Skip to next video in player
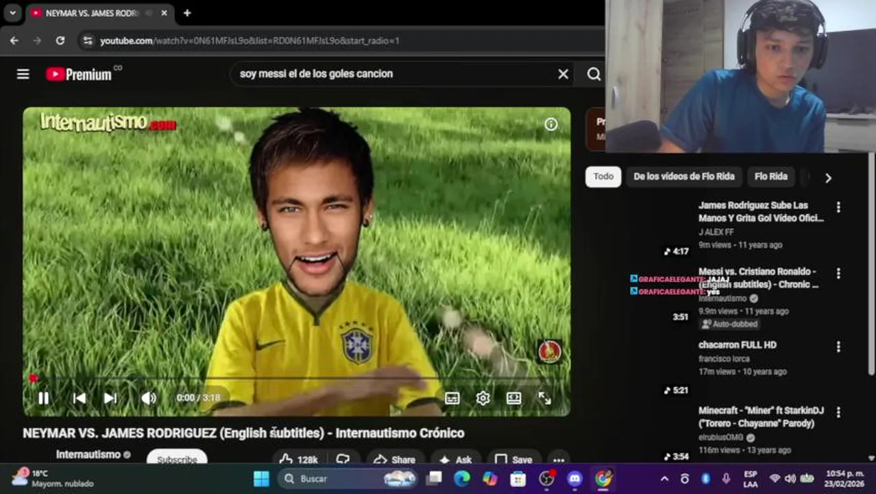Screen dimensions: 876x494 110,398
